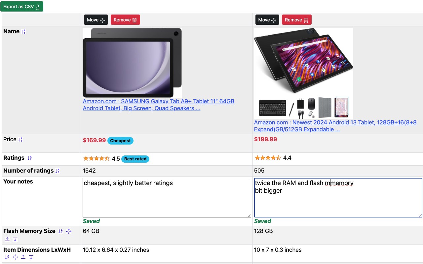
Task: Remove the Android 13 Tablet column
Action: (x=296, y=20)
